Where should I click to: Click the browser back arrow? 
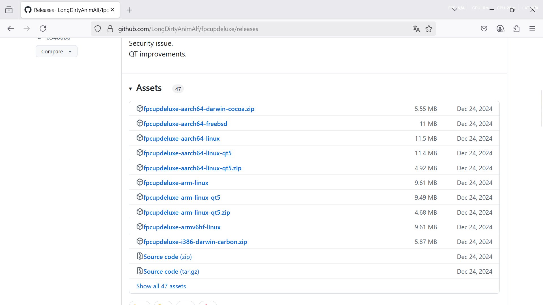click(x=11, y=29)
